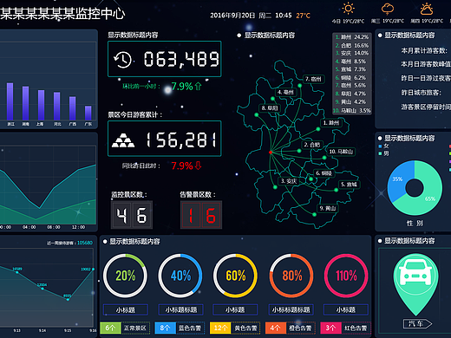Click the 4. 亳州 label on the map
This screenshot has width=451, height=338.
[285, 93]
